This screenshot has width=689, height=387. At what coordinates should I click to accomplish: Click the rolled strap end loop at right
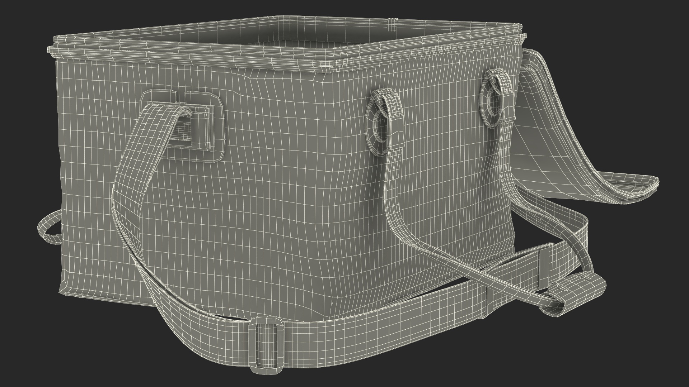581,291
